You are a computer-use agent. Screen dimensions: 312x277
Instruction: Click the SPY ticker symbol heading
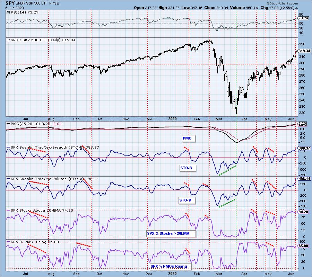click(x=10, y=3)
